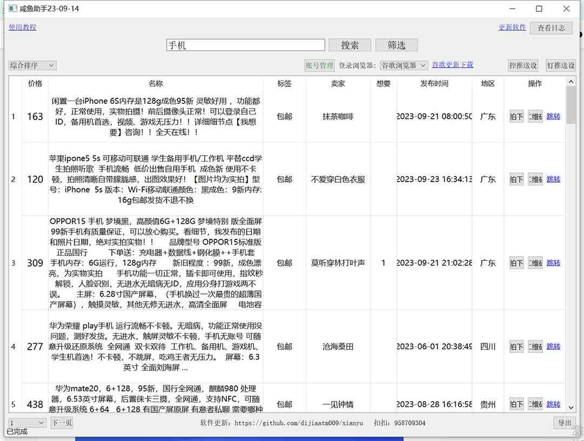Open the 筛选 filter dialog
The image size is (584, 441).
[396, 45]
